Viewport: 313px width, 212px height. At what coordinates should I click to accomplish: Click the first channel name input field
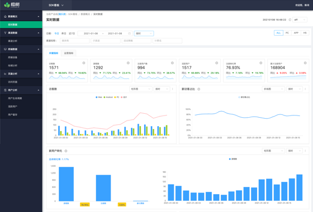coord(75,41)
